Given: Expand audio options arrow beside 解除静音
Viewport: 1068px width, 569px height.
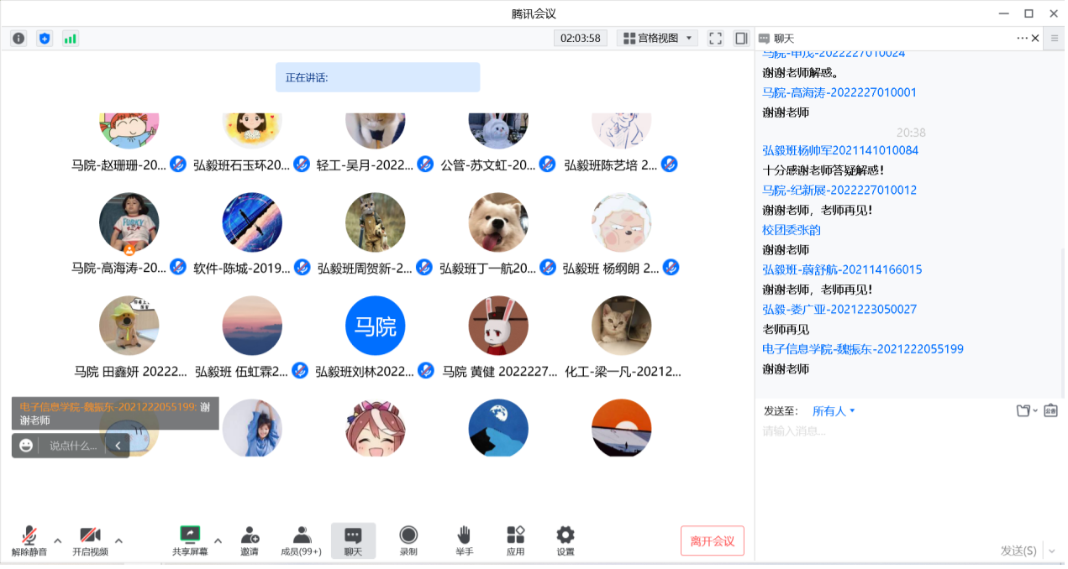Looking at the screenshot, I should [57, 540].
